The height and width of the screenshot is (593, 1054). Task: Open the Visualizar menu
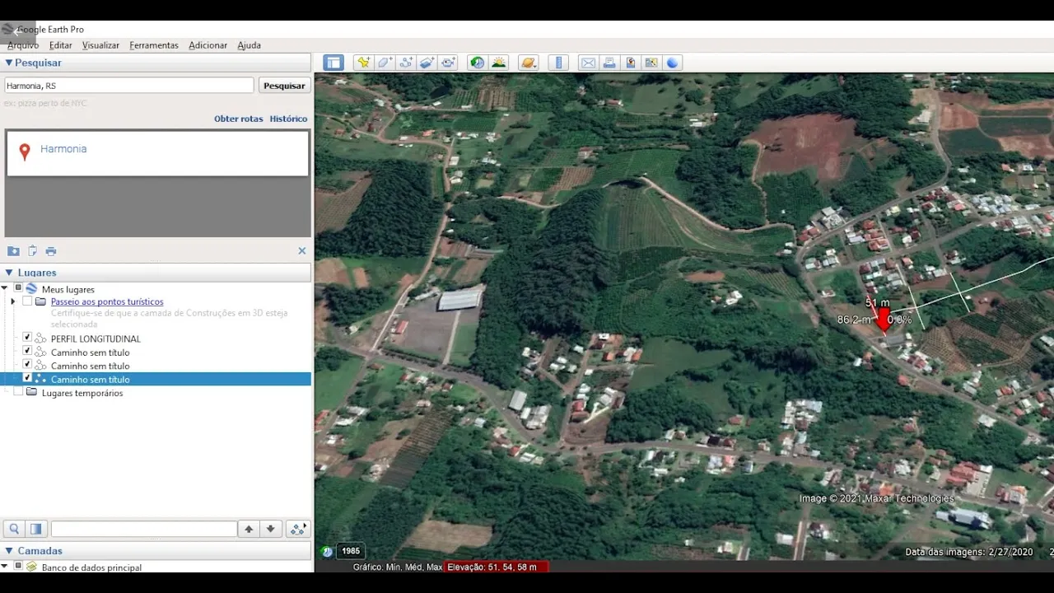click(100, 45)
